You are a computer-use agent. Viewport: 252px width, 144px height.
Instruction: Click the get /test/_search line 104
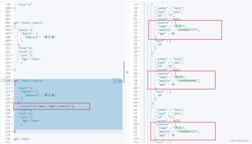[x=28, y=23]
